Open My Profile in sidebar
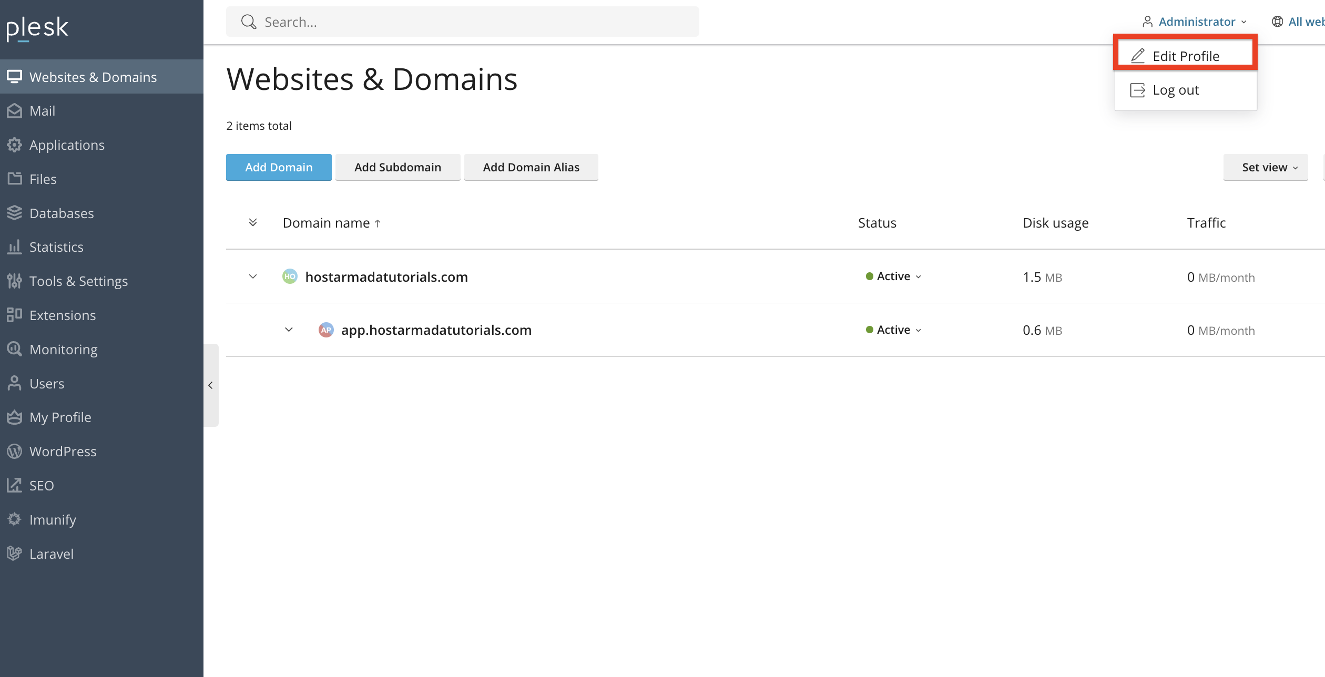The height and width of the screenshot is (677, 1325). [101, 417]
